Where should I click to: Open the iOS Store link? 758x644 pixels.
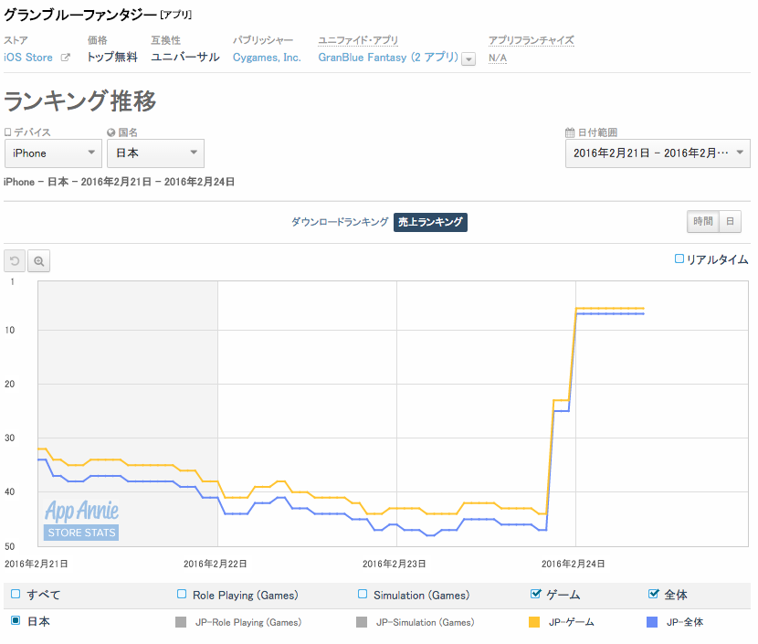tap(28, 58)
